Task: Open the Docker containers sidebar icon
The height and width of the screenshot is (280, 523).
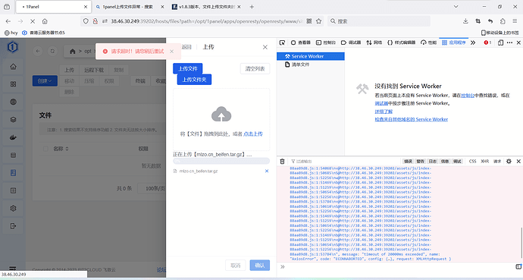Action: click(x=13, y=137)
